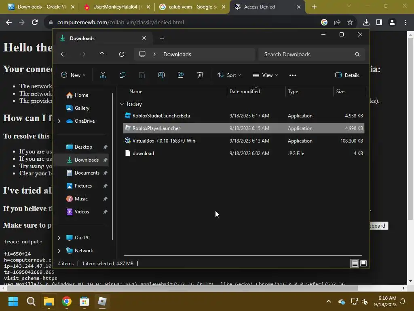Click the Copy icon in File Explorer toolbar

coord(122,75)
